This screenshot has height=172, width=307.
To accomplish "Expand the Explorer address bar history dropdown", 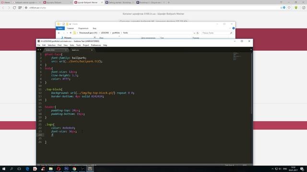I will tap(194, 33).
